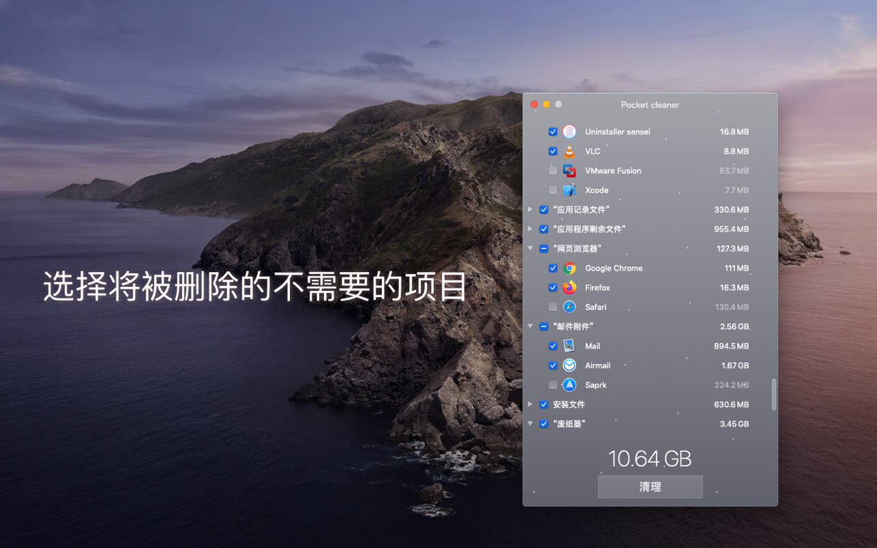Click the list's vertical scrollbar thumb
Viewport: 877px width, 548px height.
click(773, 395)
